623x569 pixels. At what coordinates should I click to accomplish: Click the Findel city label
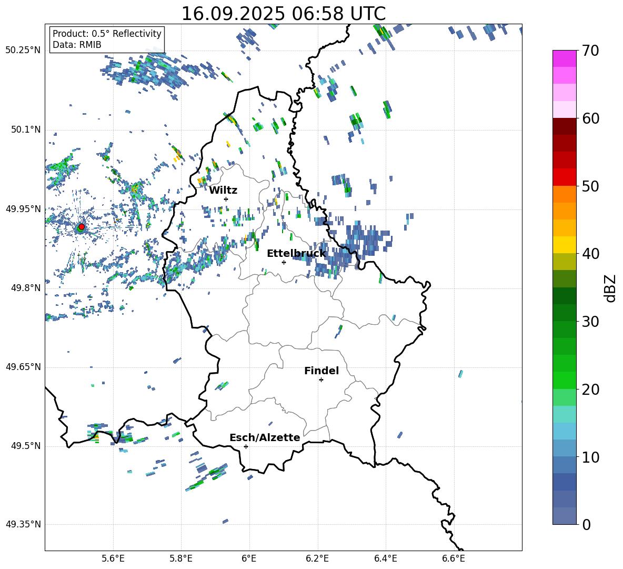321,371
